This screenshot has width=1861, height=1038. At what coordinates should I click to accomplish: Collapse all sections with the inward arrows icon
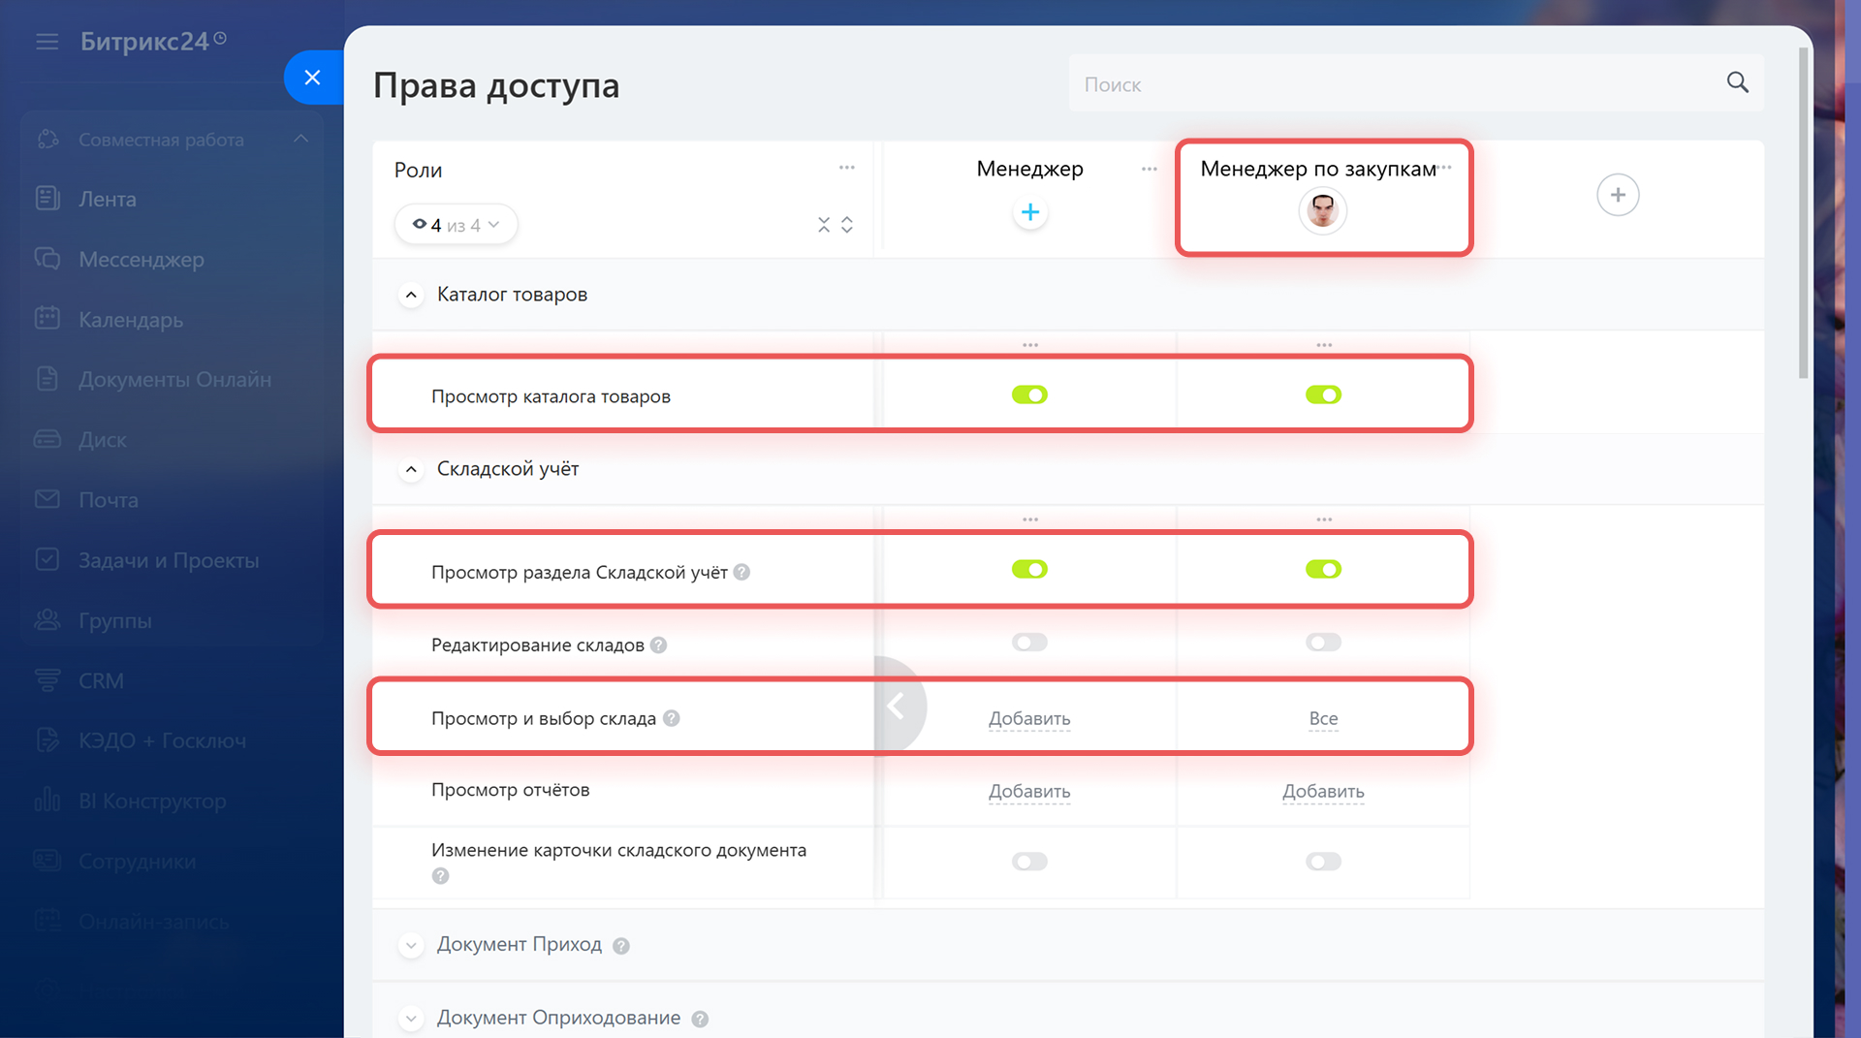[x=824, y=225]
